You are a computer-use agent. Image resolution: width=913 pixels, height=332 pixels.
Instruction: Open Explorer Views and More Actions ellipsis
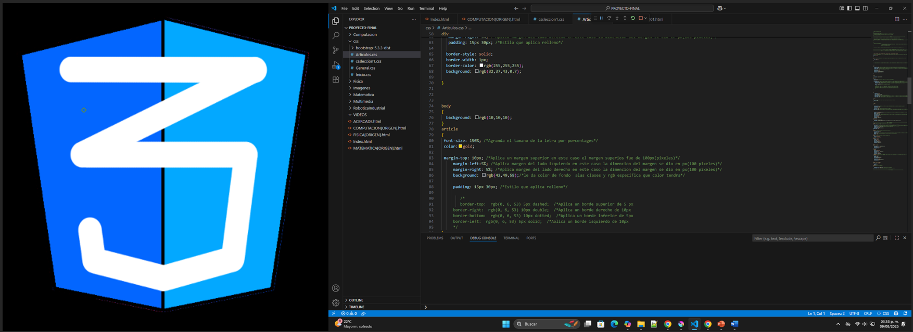pyautogui.click(x=414, y=19)
